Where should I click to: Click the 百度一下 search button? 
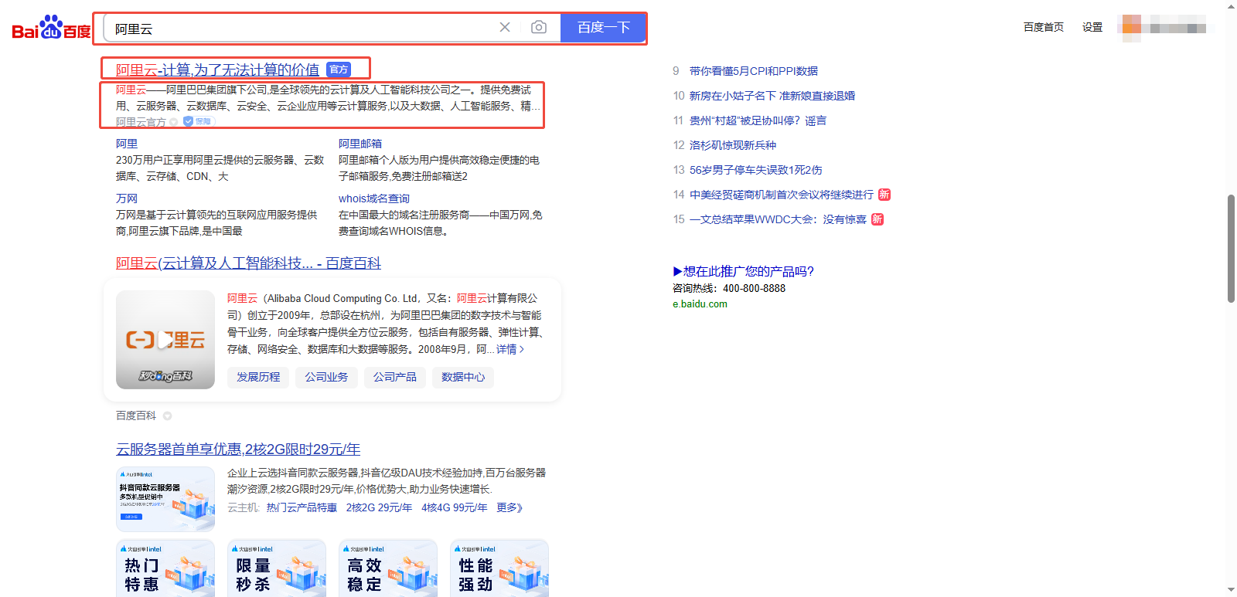(604, 28)
